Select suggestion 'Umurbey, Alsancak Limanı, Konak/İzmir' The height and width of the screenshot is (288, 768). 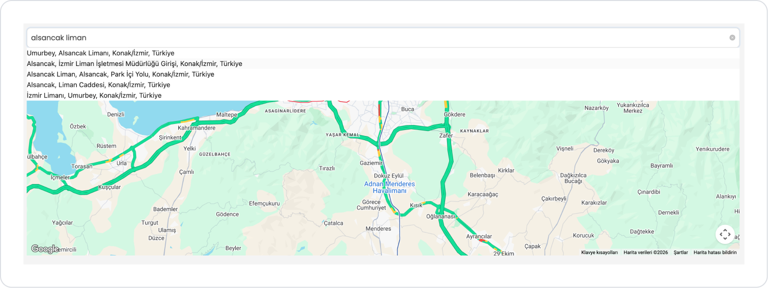pos(383,53)
